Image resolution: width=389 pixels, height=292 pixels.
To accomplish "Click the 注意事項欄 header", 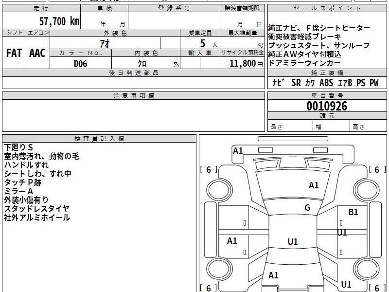I will coord(133,95).
